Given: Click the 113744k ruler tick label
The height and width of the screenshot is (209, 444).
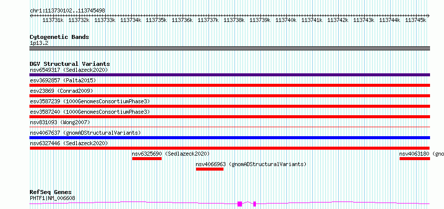Looking at the screenshot, I should (x=390, y=20).
